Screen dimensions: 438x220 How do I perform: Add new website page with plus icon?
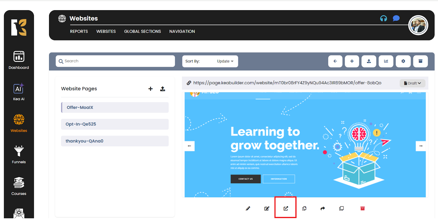(x=151, y=89)
